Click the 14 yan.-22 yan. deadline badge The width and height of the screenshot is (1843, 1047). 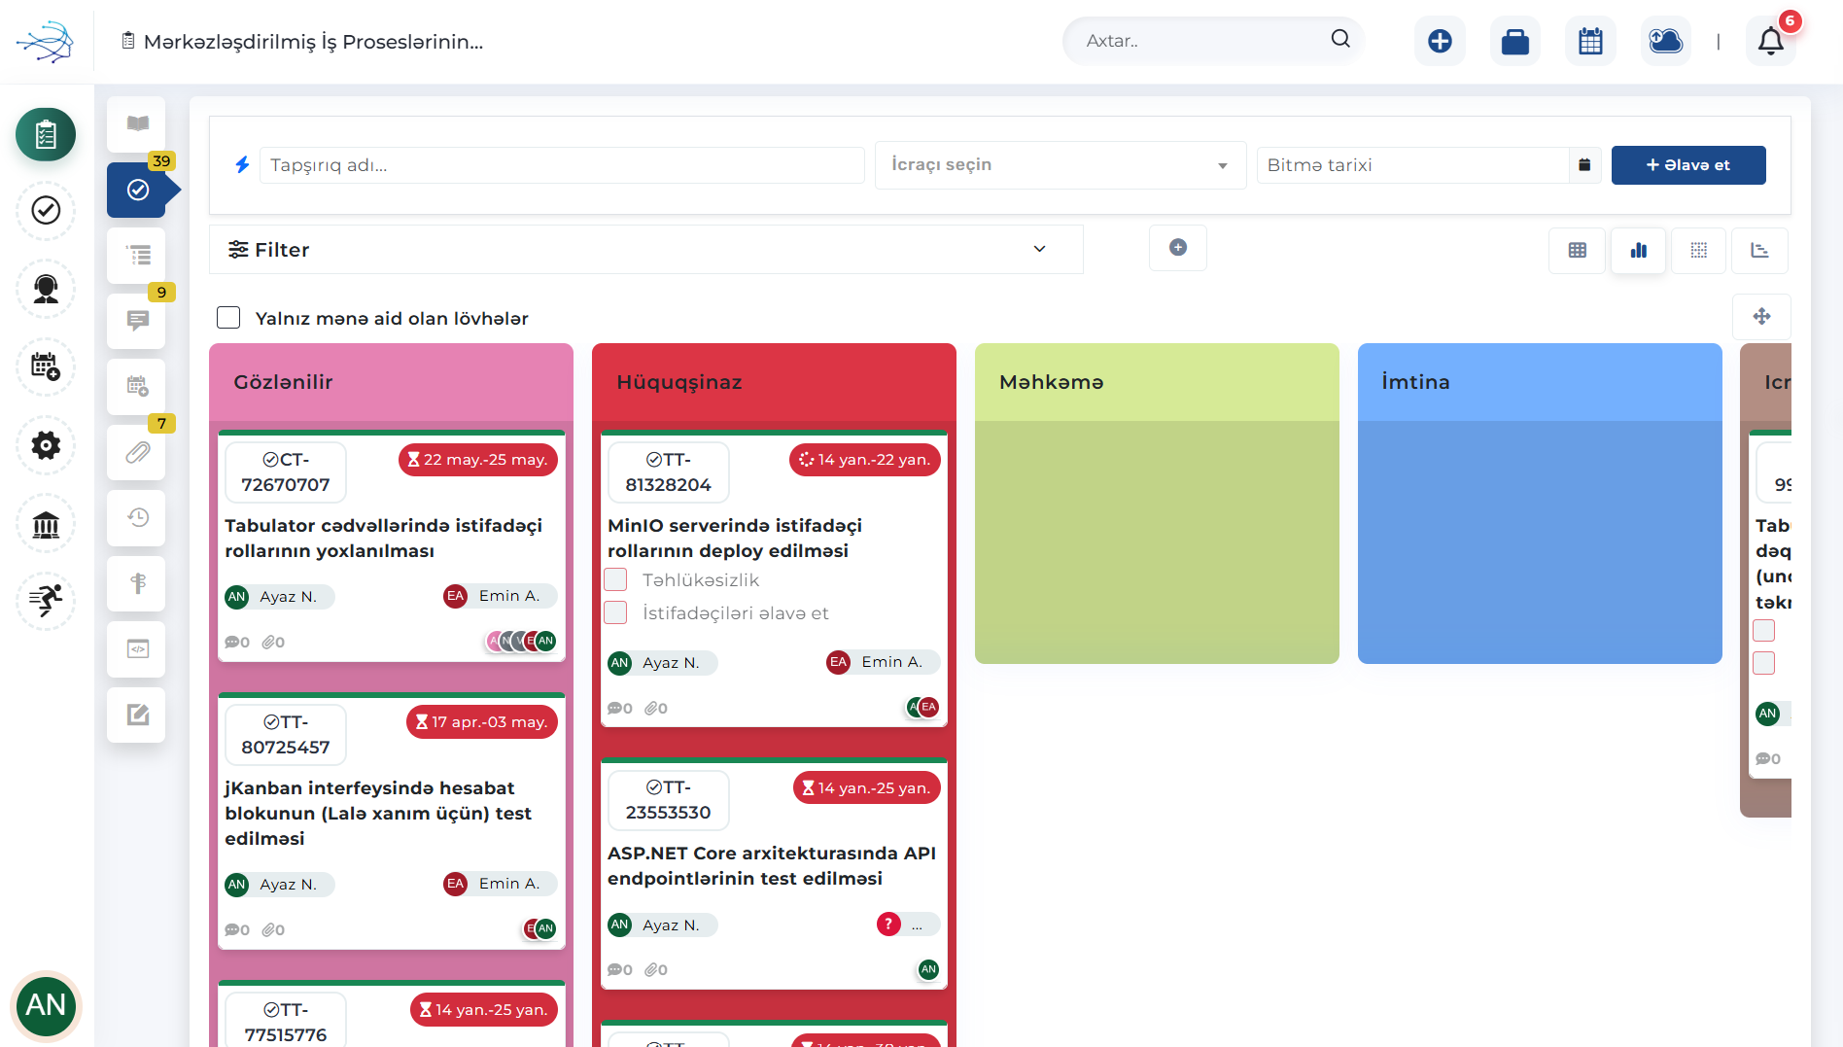pos(864,460)
